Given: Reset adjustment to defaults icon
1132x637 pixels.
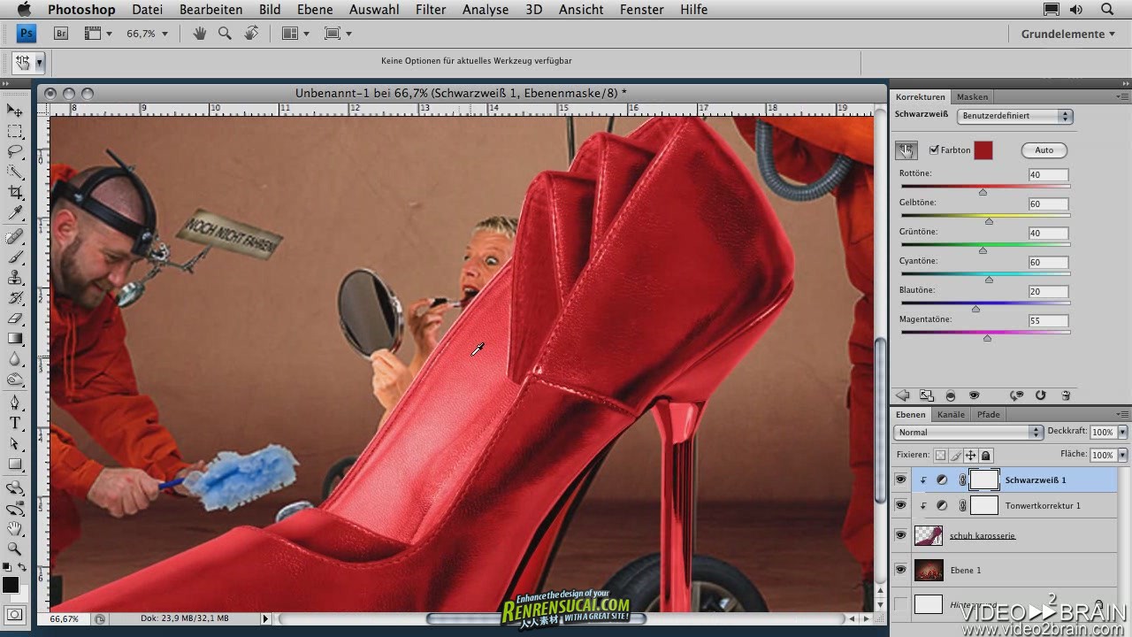Looking at the screenshot, I should pos(1041,395).
